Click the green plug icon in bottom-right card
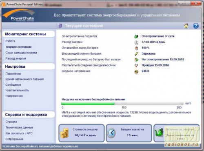This screenshot has height=151, width=204. [x=159, y=133]
